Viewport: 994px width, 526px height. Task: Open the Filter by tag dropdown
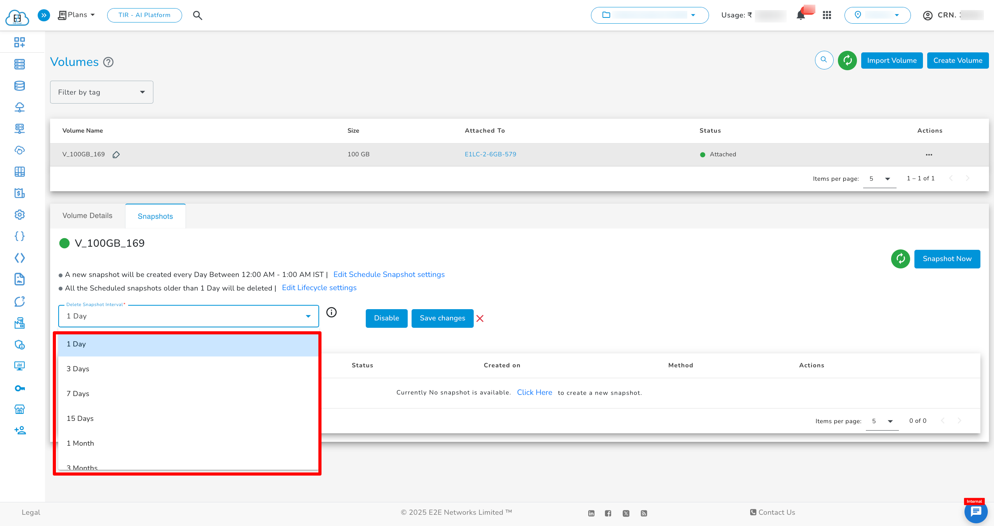[x=102, y=92]
